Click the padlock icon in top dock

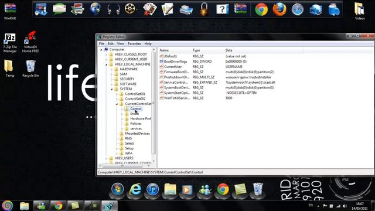pyautogui.click(x=204, y=9)
